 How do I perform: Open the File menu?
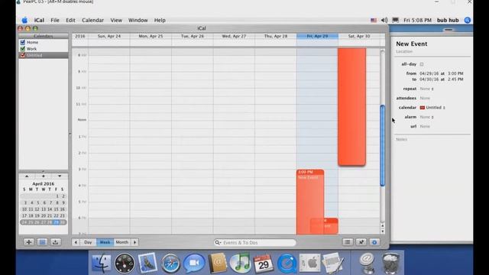(x=55, y=21)
